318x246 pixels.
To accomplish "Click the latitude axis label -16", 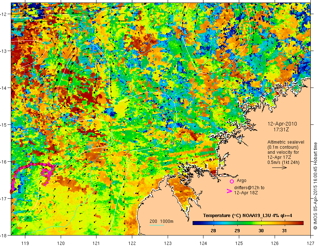I will point(4,162).
